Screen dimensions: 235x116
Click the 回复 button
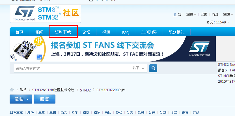pyautogui.click(x=44, y=99)
